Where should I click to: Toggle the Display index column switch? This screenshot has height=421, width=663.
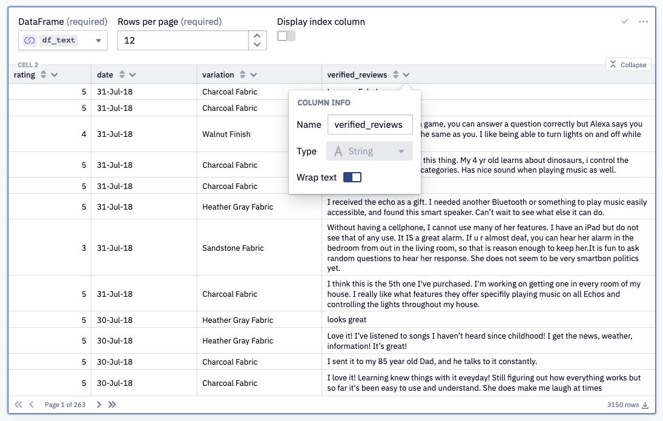(286, 36)
